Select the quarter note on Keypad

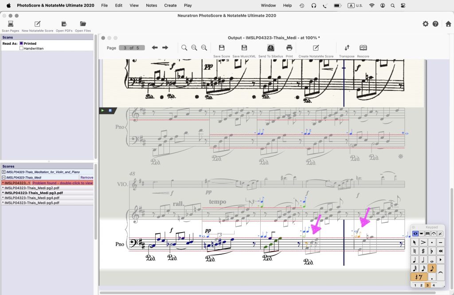click(x=415, y=260)
